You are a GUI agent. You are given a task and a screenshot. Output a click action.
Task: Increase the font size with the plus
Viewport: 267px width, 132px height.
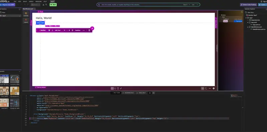click(x=67, y=30)
